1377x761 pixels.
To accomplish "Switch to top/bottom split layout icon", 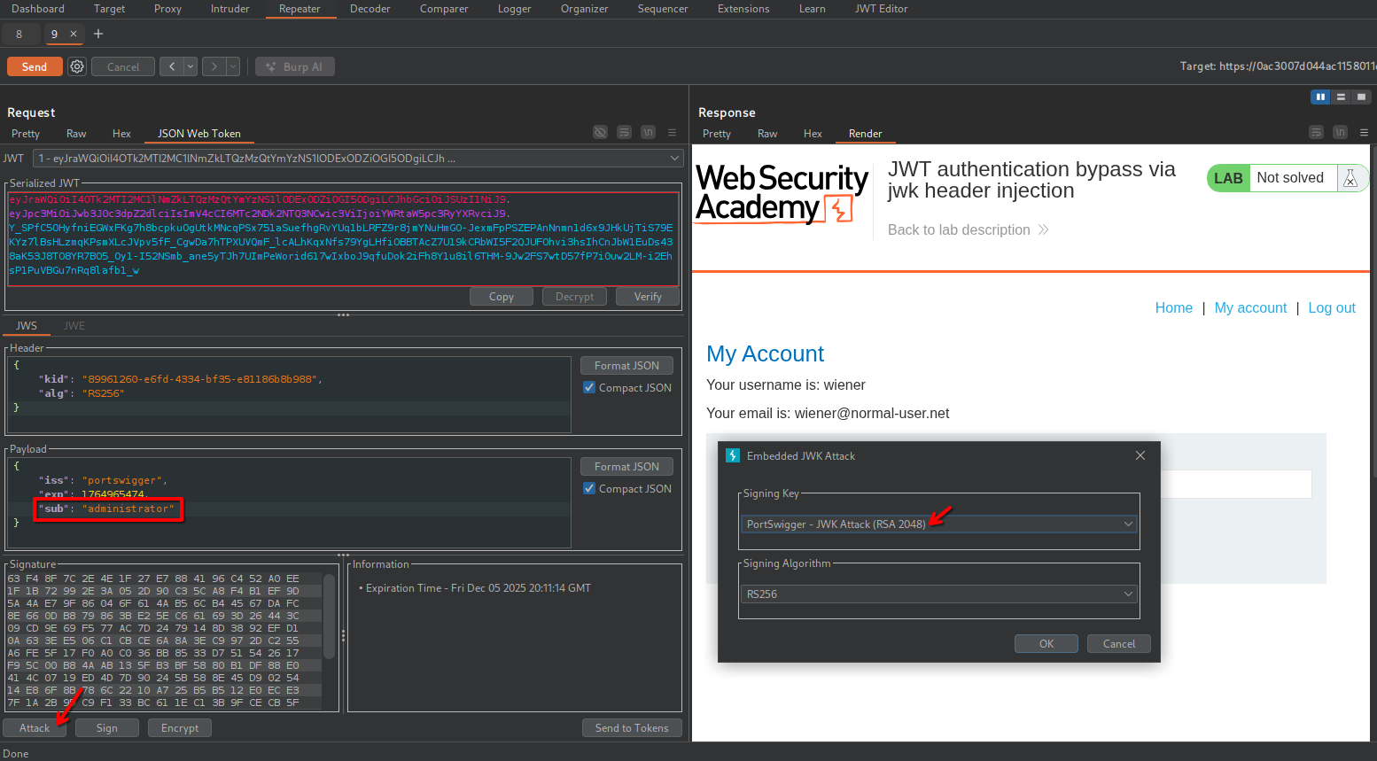I will coord(1341,97).
